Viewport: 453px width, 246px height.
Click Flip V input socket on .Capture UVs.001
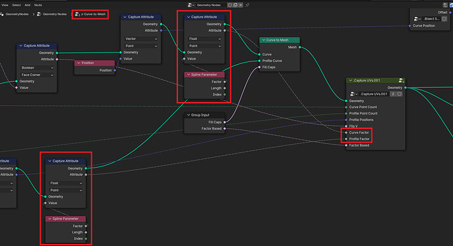[x=346, y=126]
